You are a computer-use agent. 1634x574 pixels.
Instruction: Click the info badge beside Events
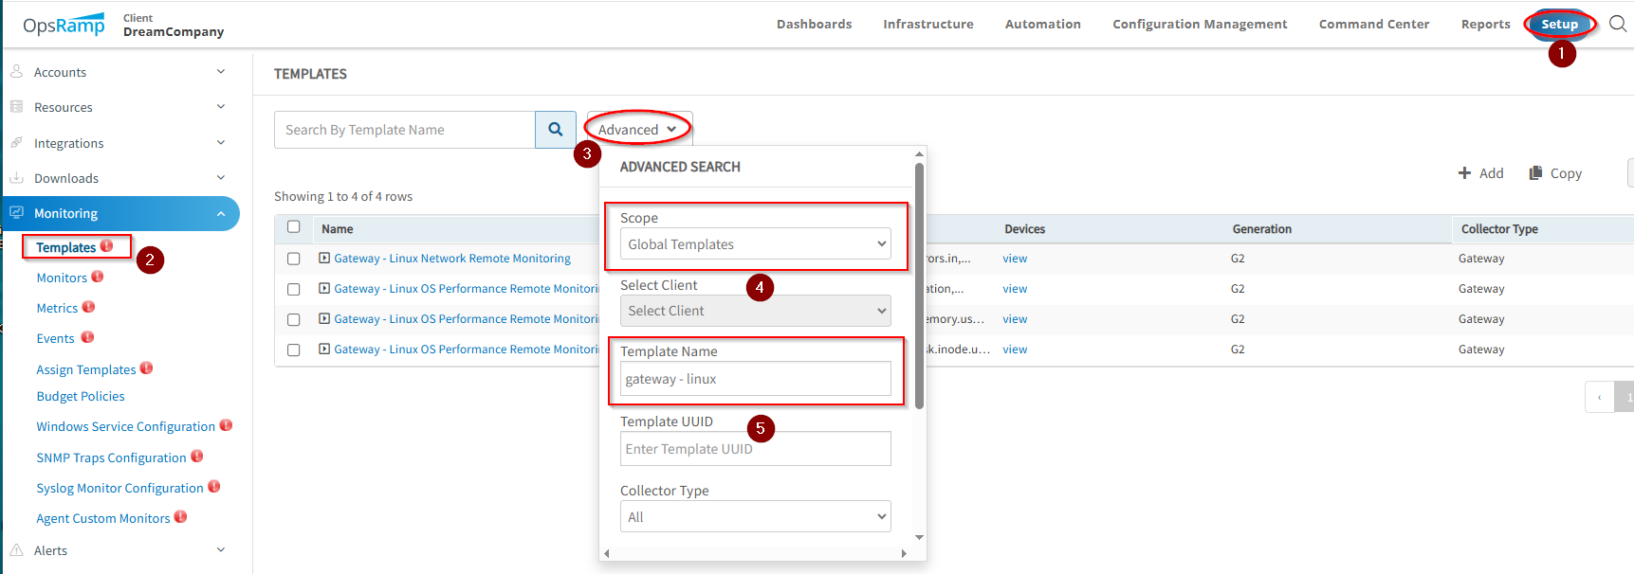point(87,337)
